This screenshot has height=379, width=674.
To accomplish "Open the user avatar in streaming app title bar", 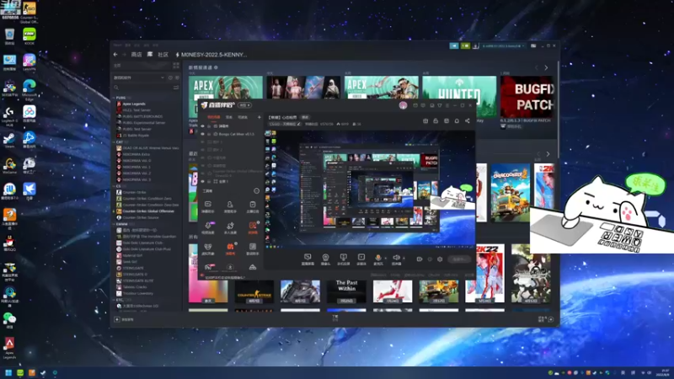I will click(403, 105).
